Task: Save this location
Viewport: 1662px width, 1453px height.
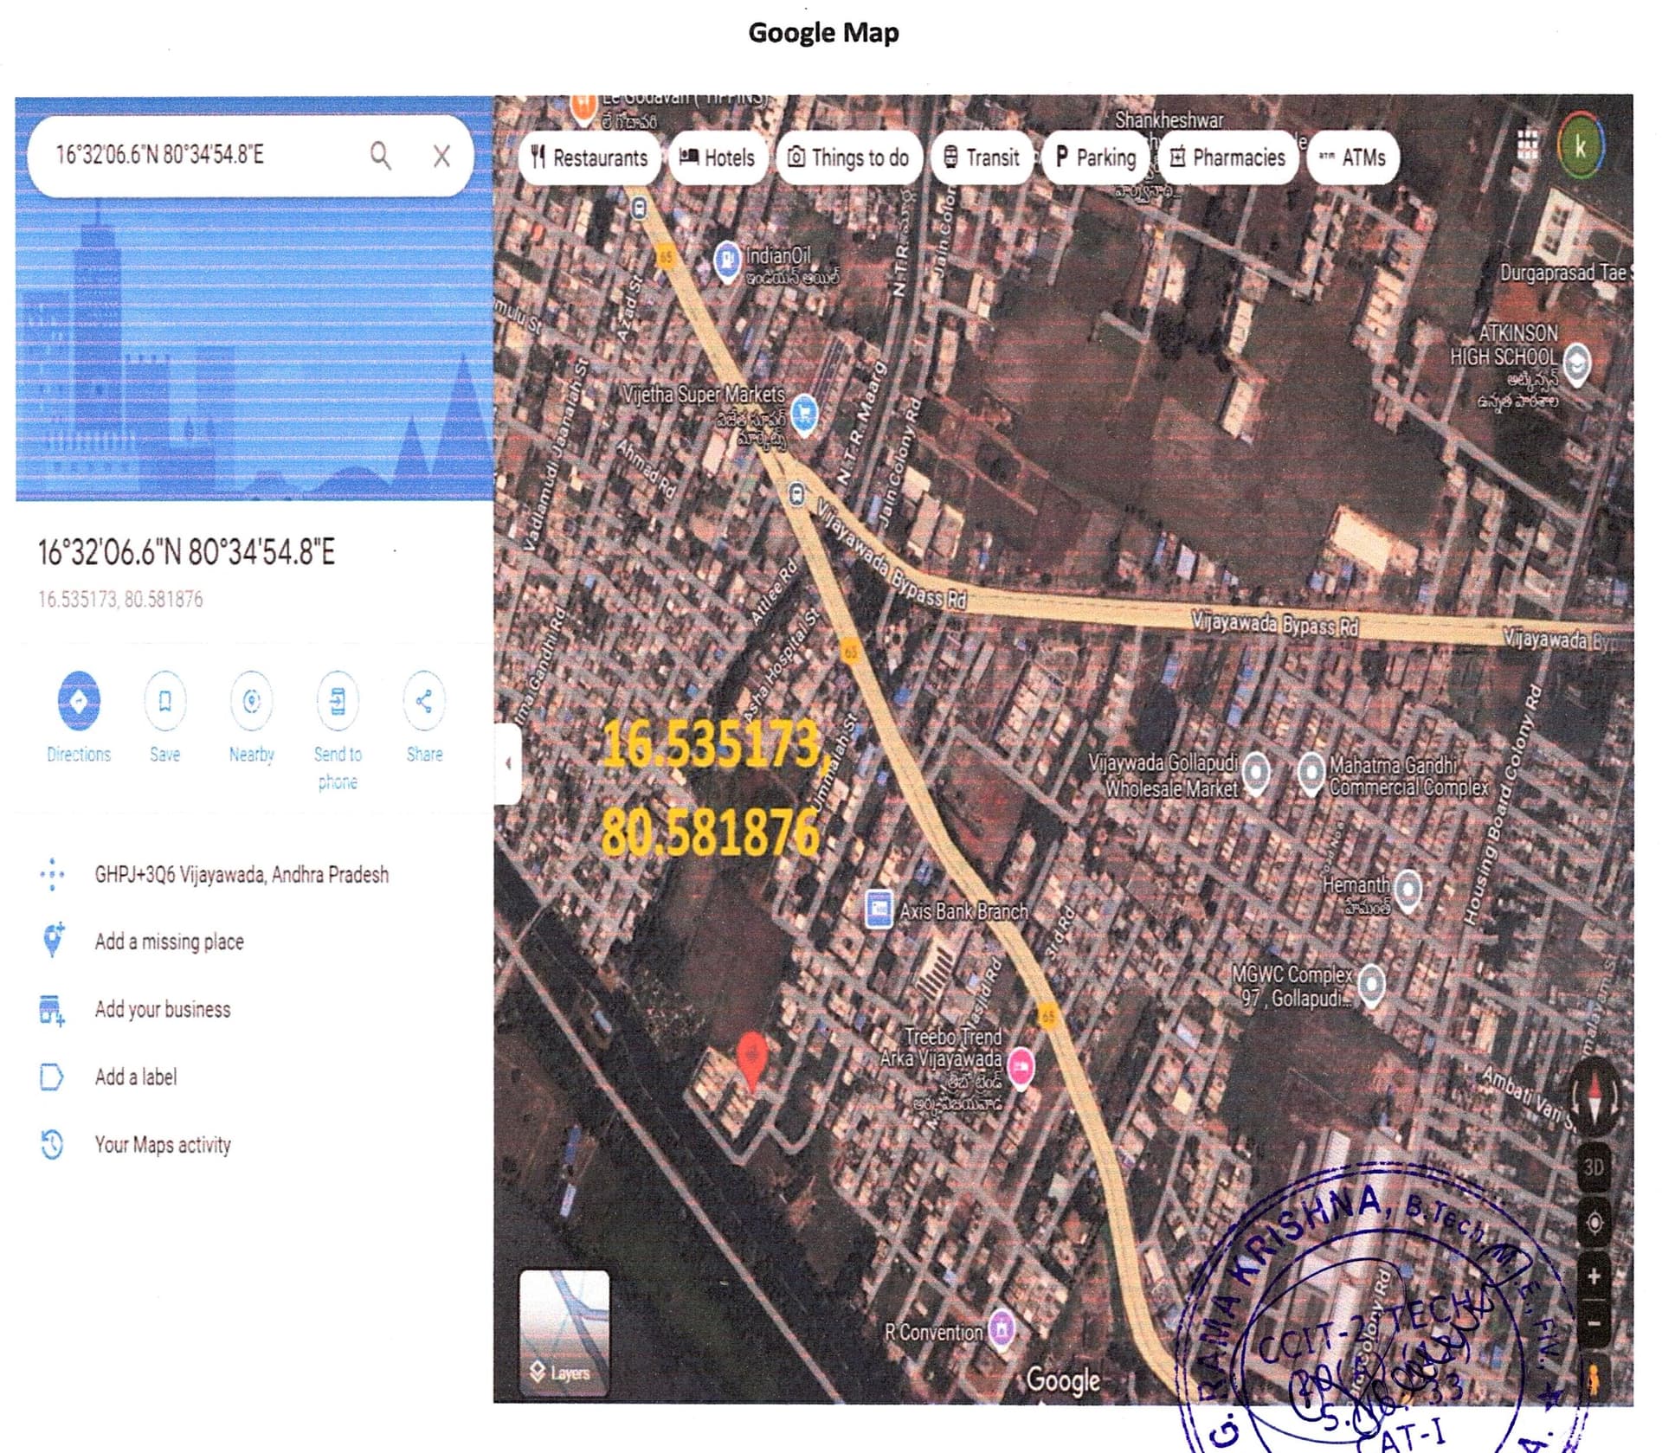Action: click(164, 717)
